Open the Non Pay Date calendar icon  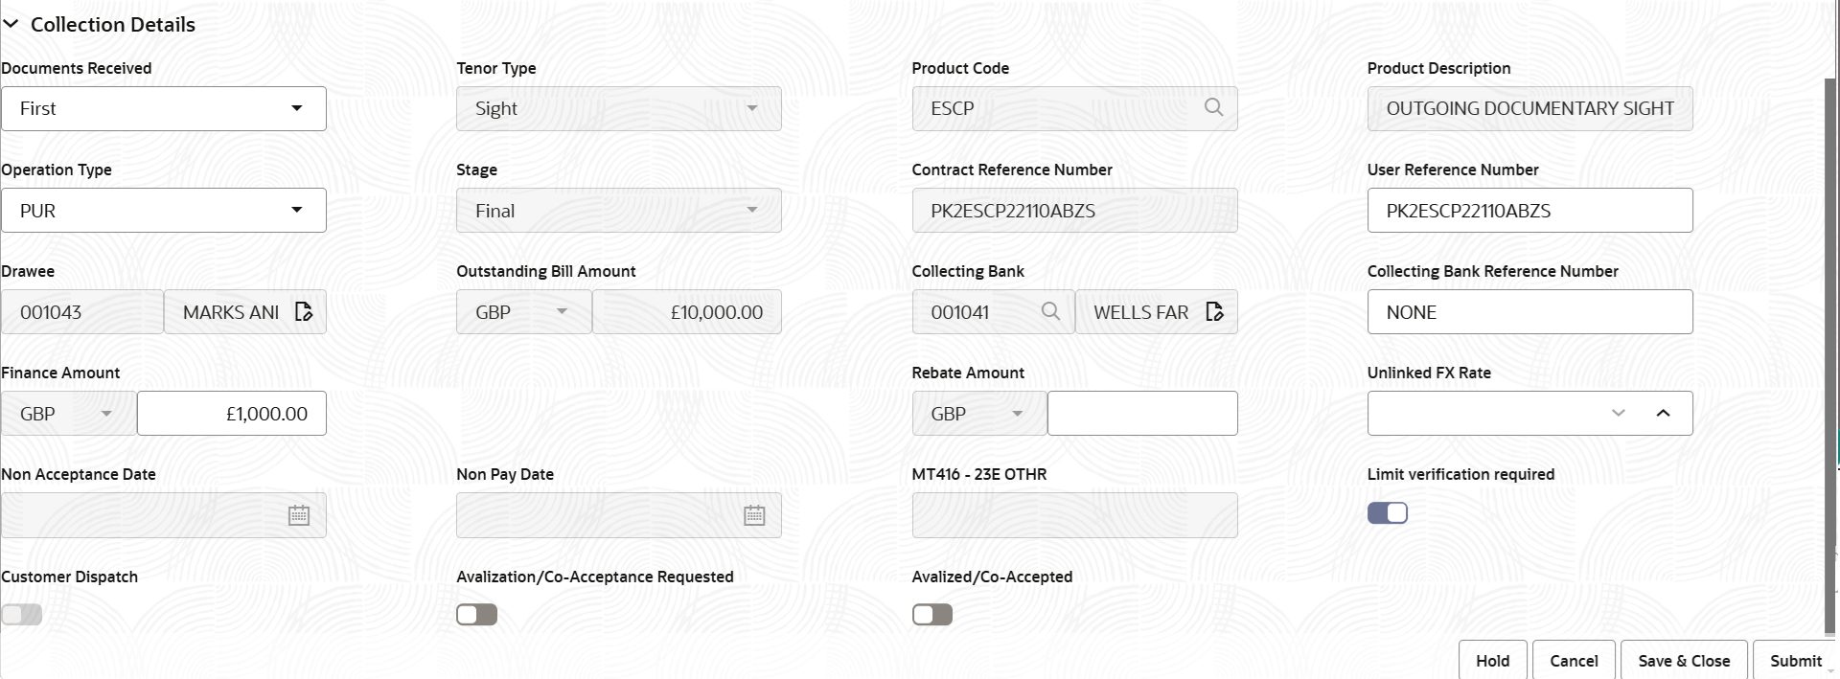click(x=755, y=514)
